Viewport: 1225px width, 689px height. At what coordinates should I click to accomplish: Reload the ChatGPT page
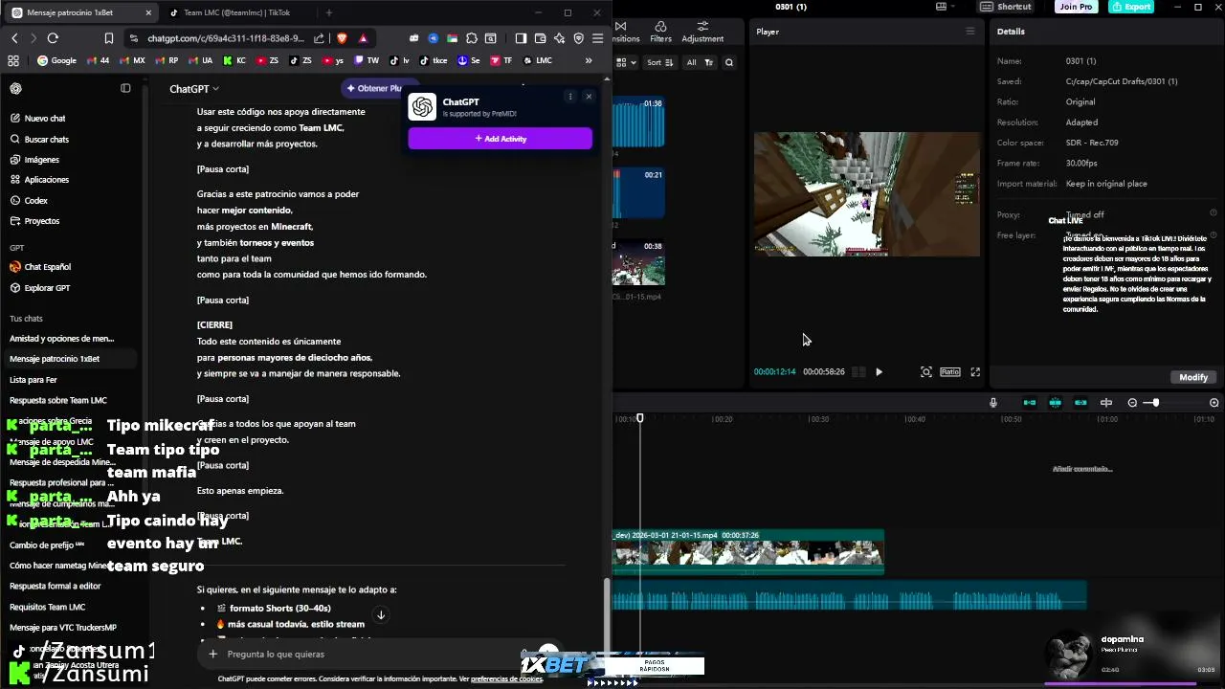pyautogui.click(x=53, y=38)
